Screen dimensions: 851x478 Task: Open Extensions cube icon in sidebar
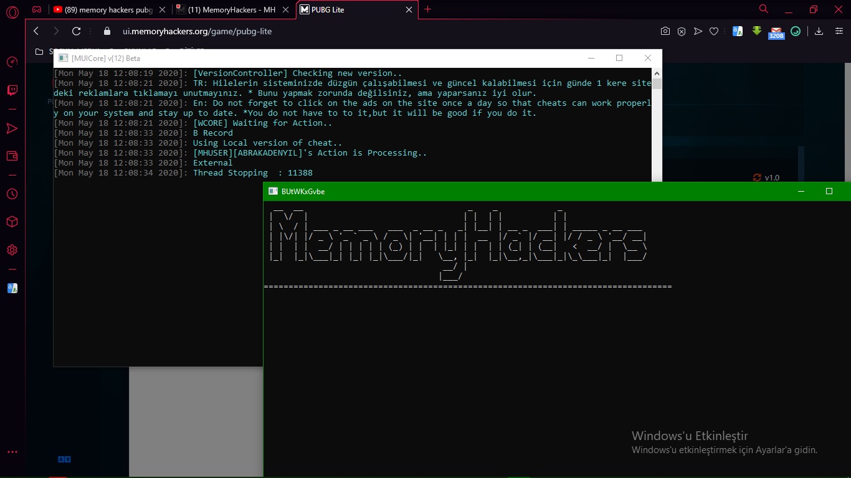12,222
